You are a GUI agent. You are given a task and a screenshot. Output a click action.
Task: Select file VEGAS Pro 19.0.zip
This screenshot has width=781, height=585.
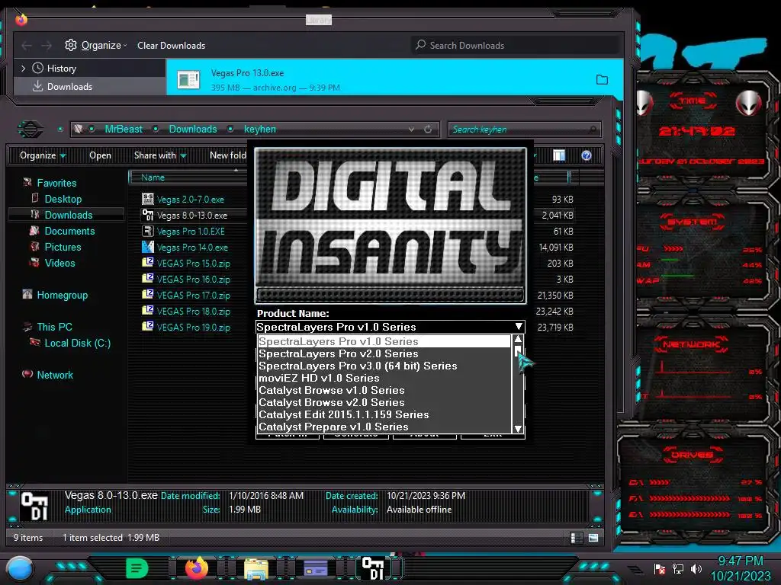(193, 328)
